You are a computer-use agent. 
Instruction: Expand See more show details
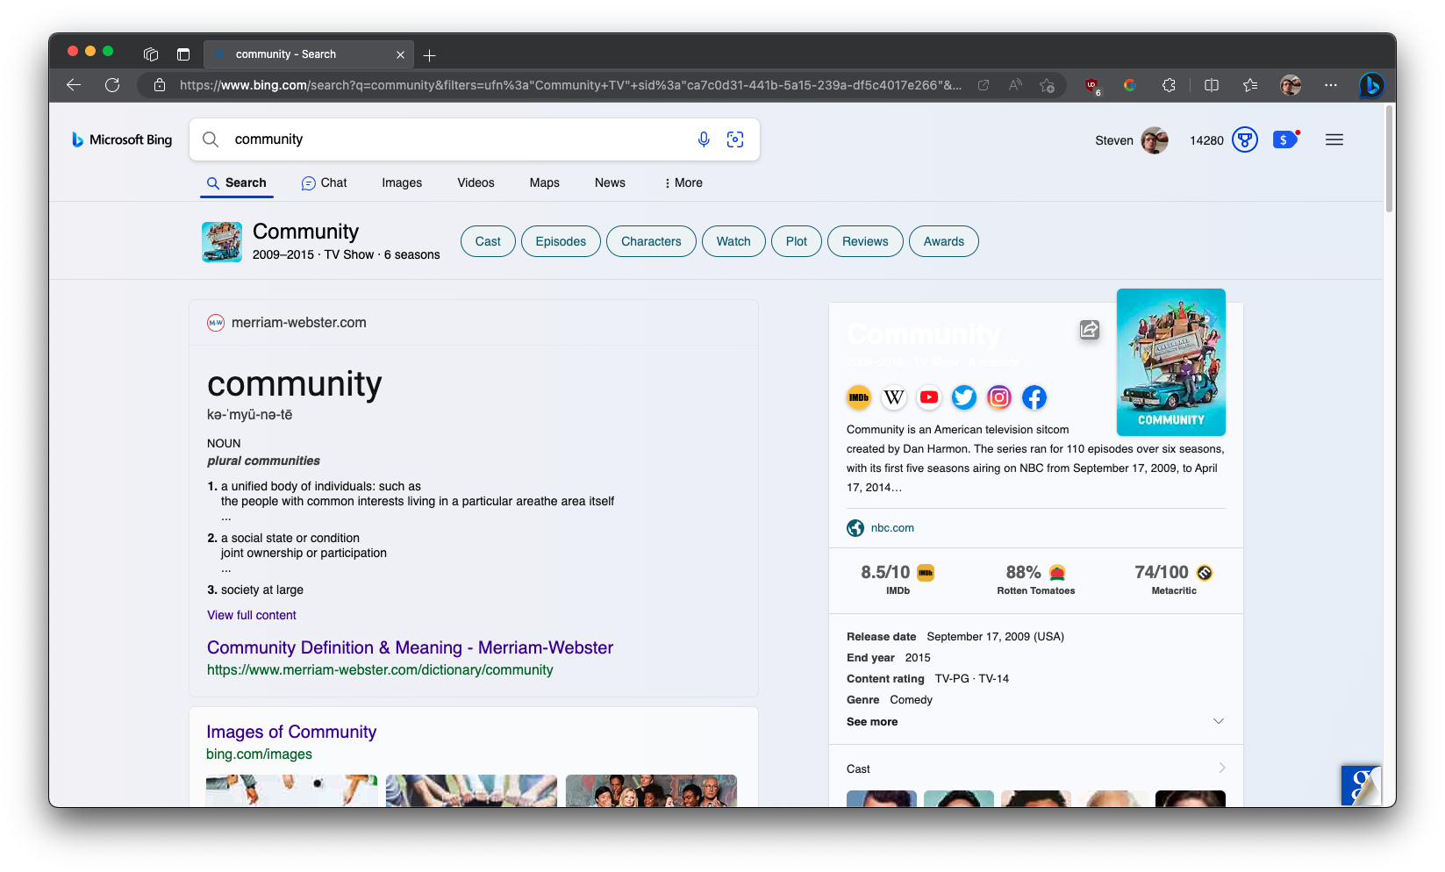click(x=1035, y=721)
